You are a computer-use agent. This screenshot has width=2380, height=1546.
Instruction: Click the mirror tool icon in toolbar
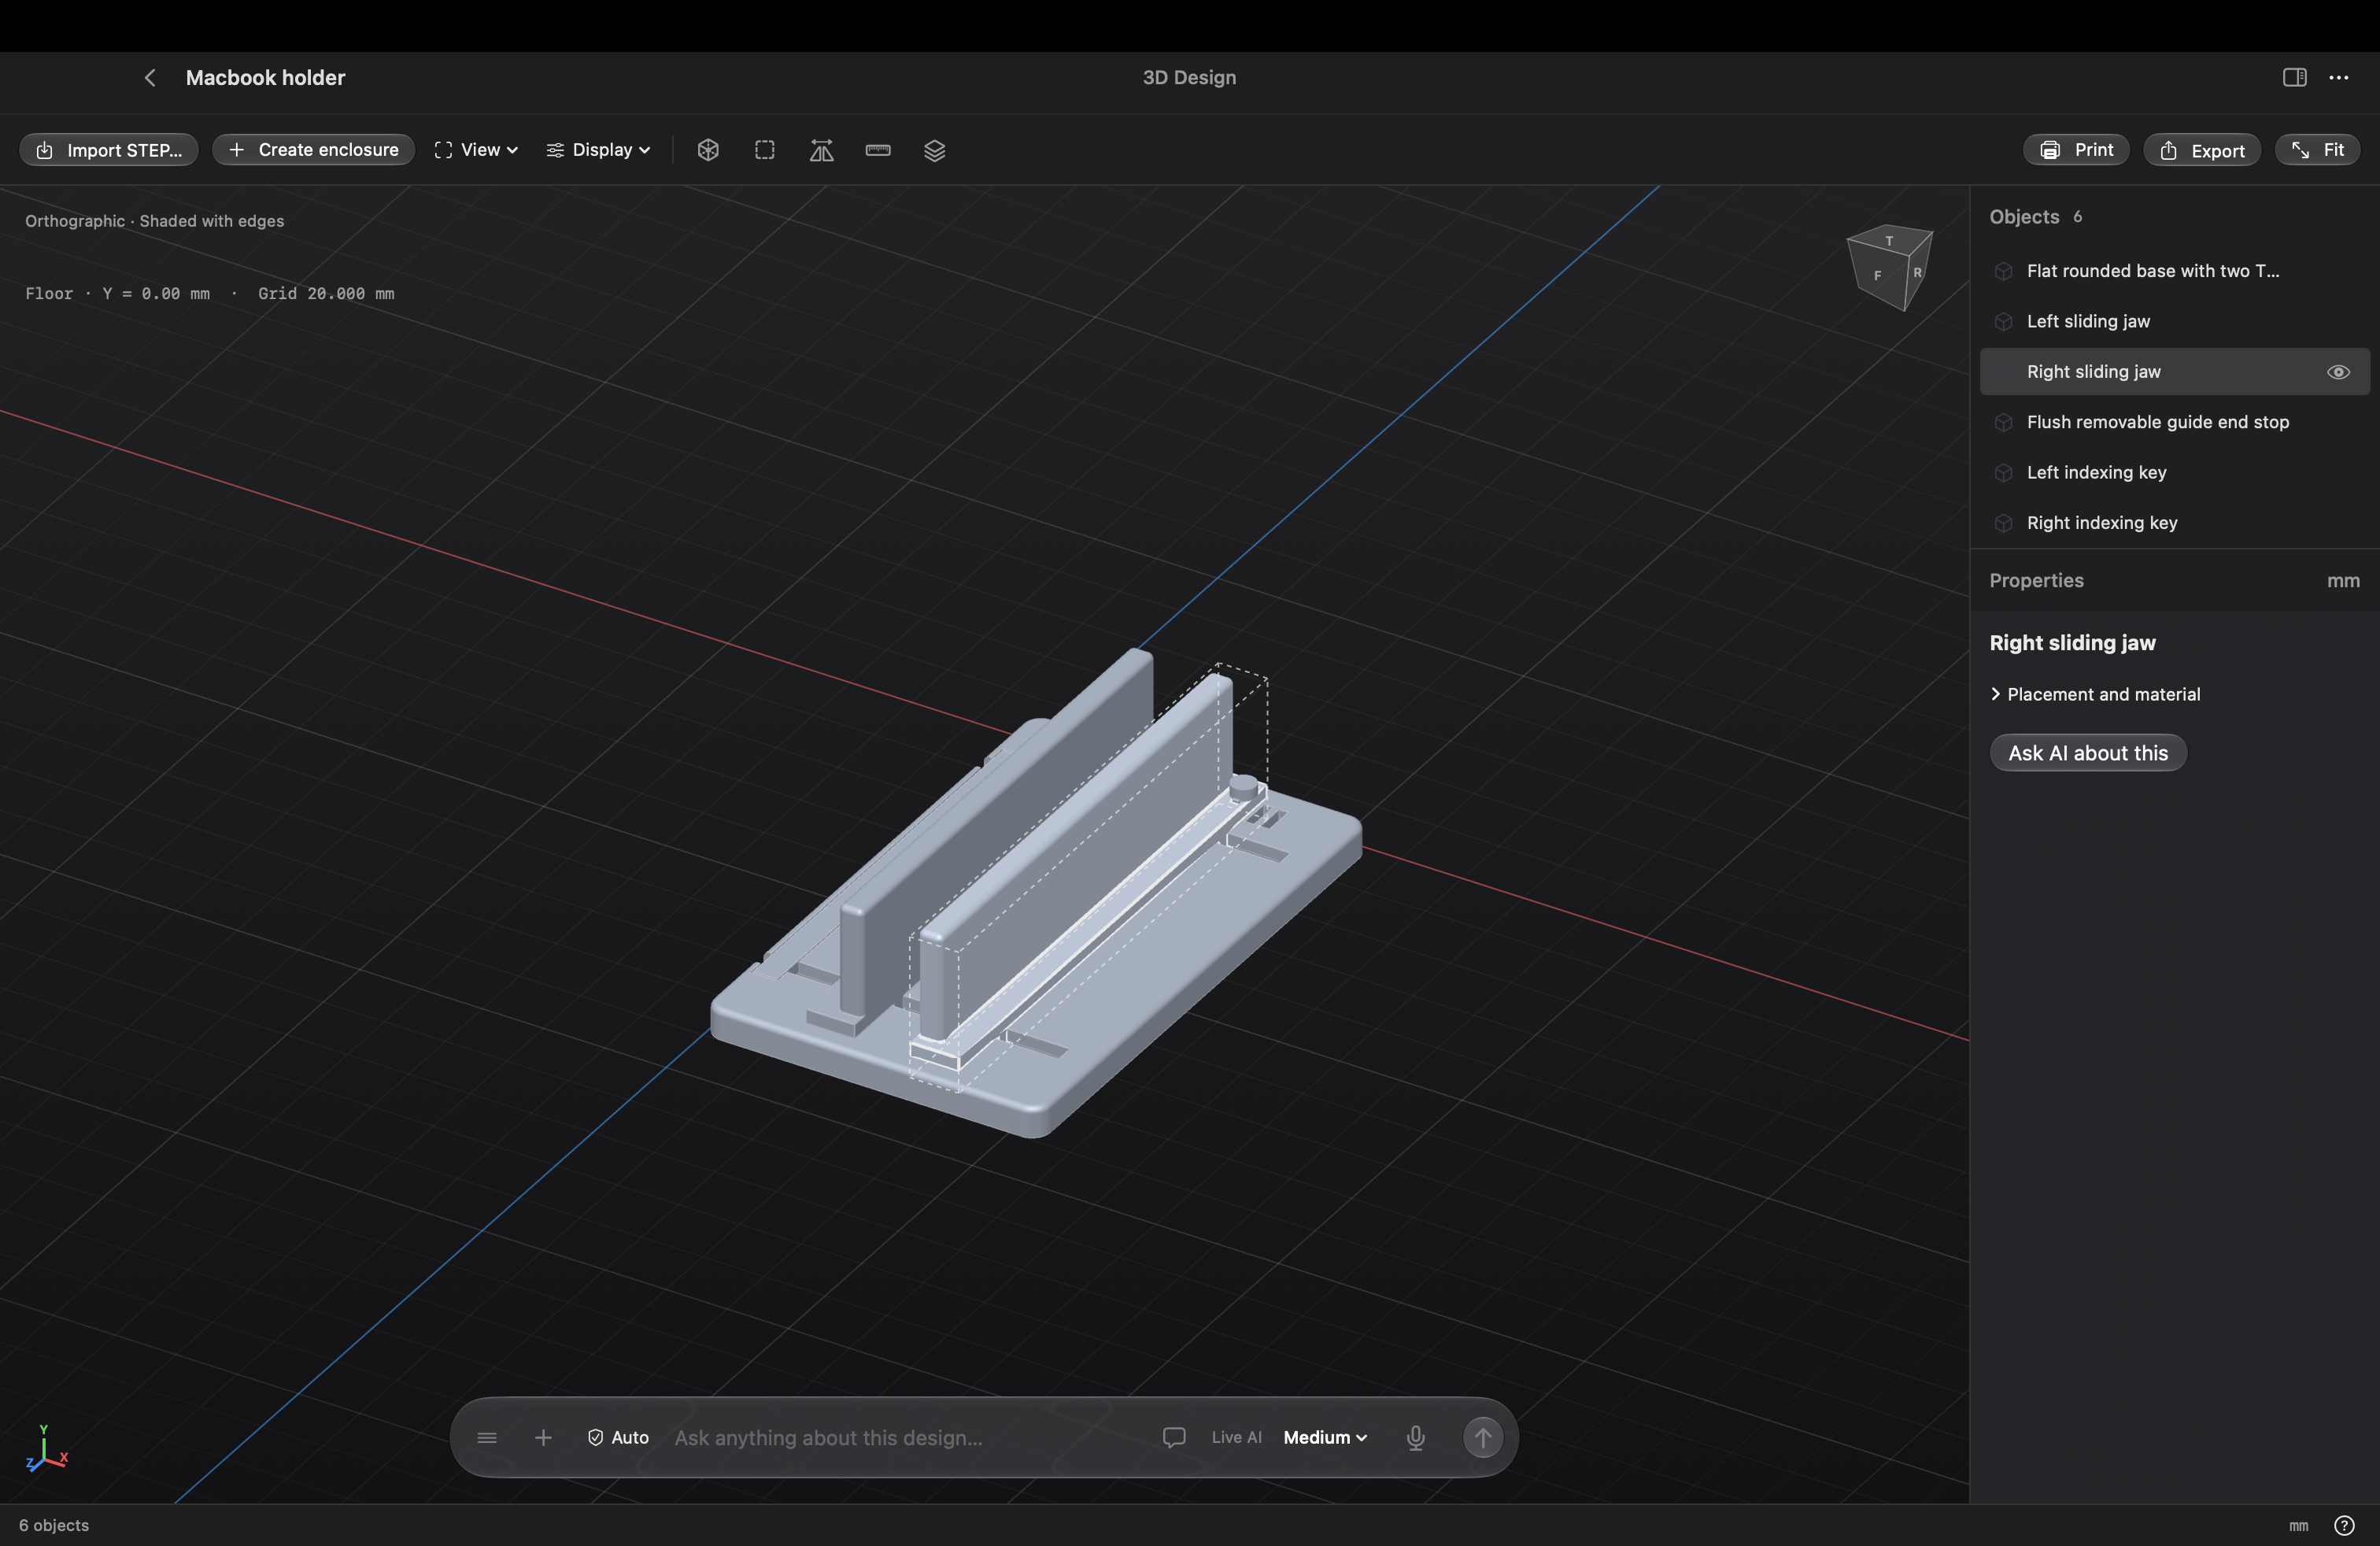tap(821, 150)
